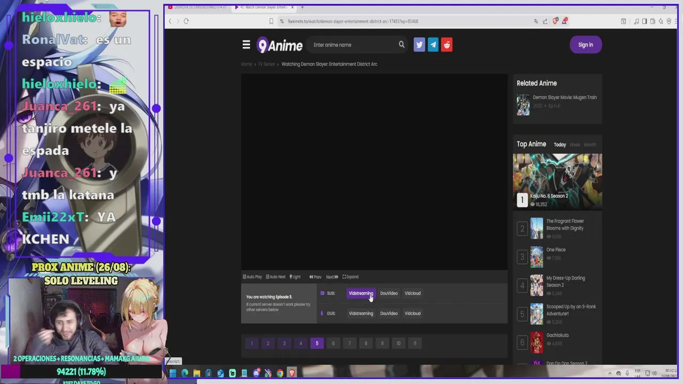Open episode 4

tap(300, 343)
